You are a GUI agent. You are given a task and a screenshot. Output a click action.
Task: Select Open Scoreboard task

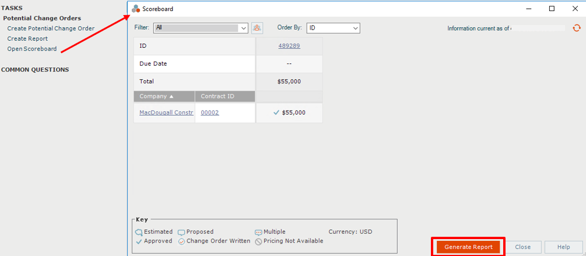32,49
